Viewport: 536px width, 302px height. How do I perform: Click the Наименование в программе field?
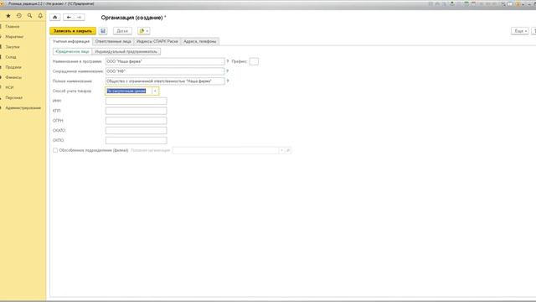[165, 61]
